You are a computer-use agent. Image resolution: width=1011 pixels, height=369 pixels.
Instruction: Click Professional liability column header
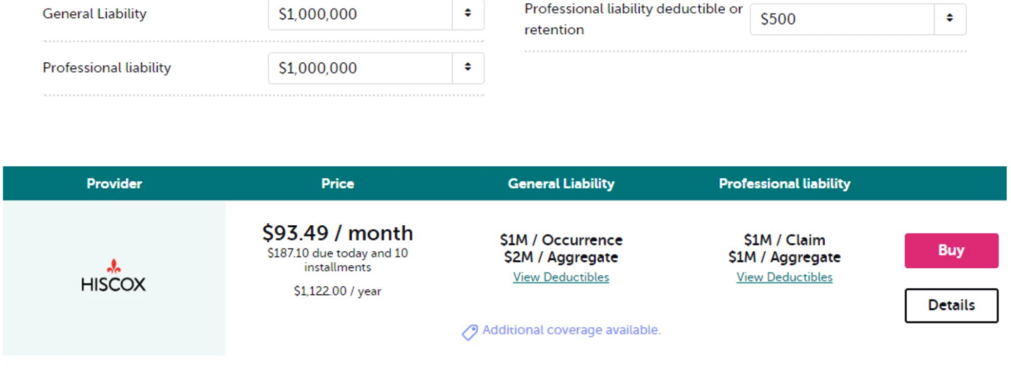tap(784, 183)
